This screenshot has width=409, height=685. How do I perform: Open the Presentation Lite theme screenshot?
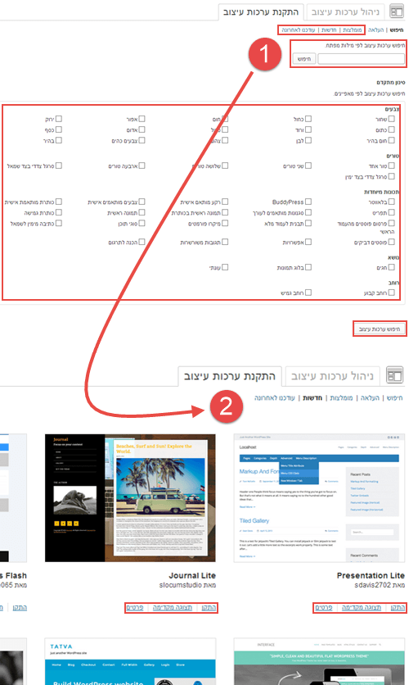[319, 498]
